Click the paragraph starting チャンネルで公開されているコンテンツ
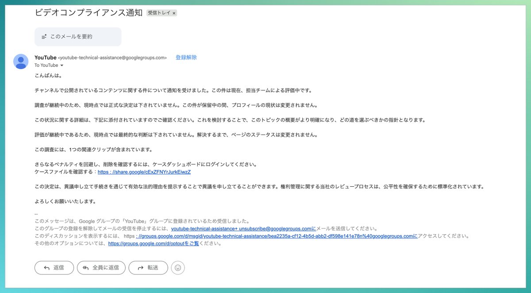531x293 pixels. (x=174, y=90)
